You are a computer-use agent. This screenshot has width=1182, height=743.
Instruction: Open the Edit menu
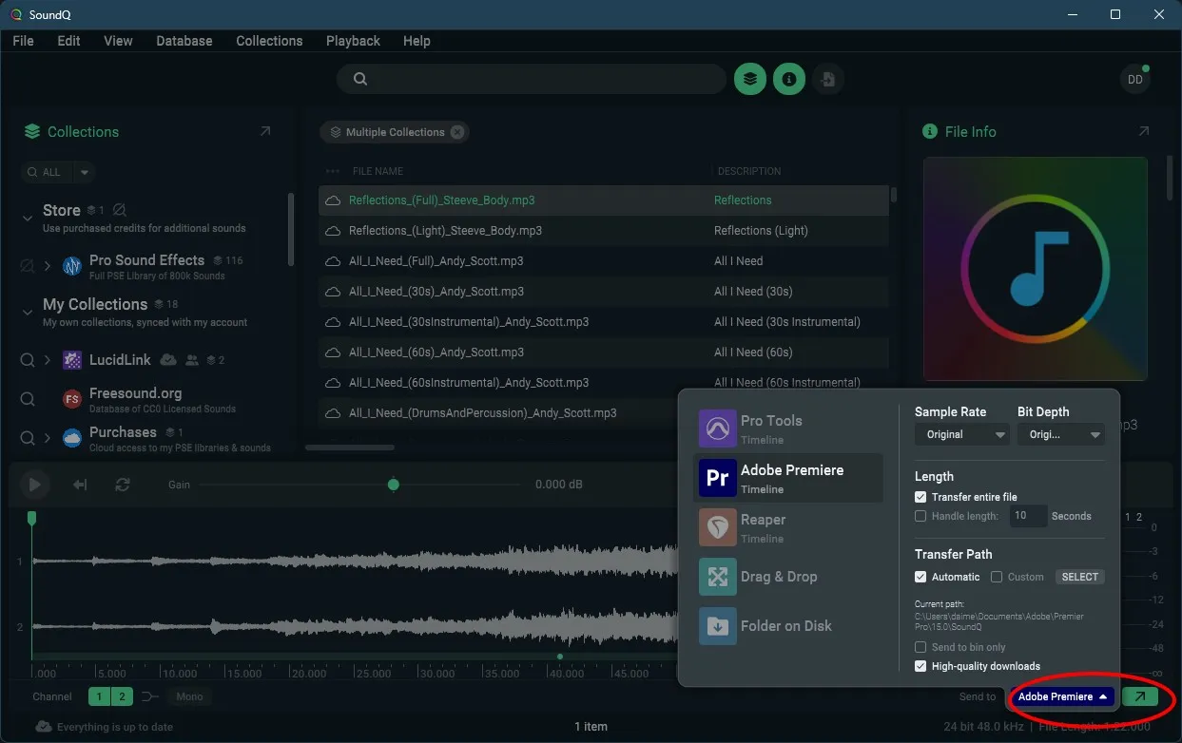[x=68, y=41]
